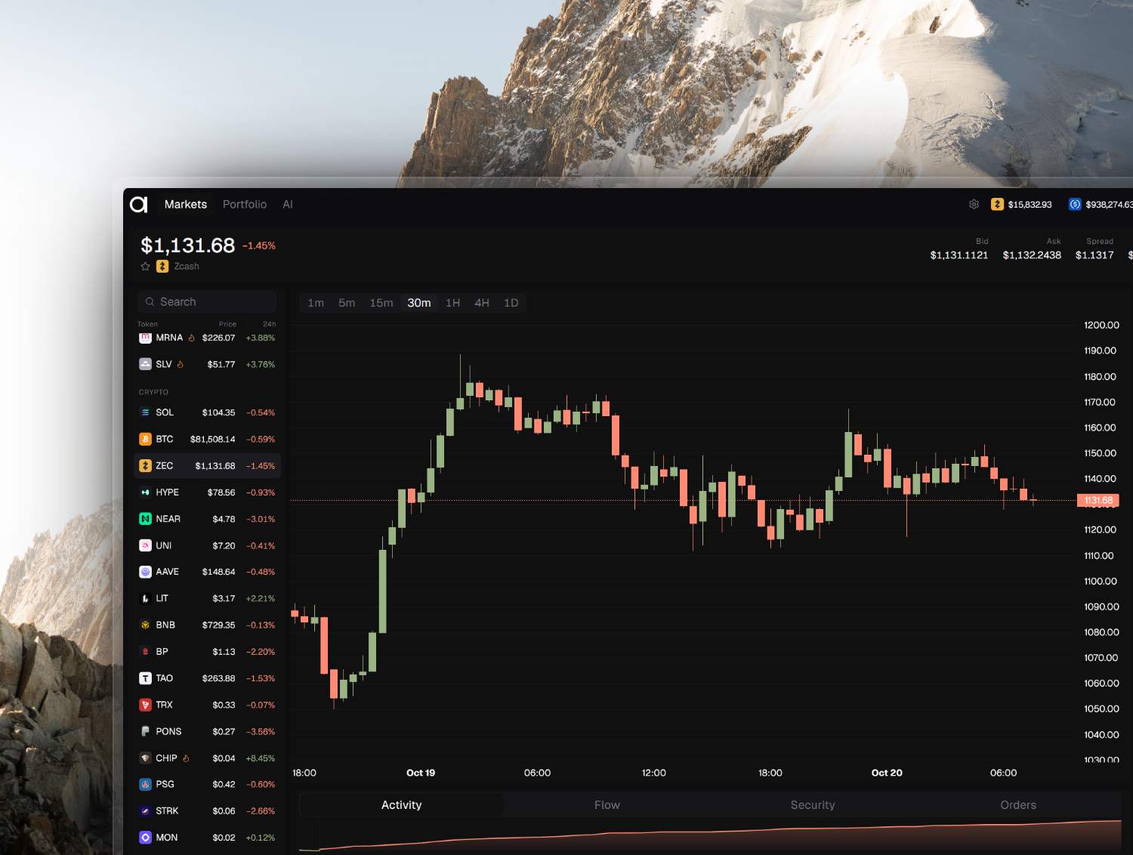
Task: Click the flame icon next to CHIP
Action: (186, 758)
